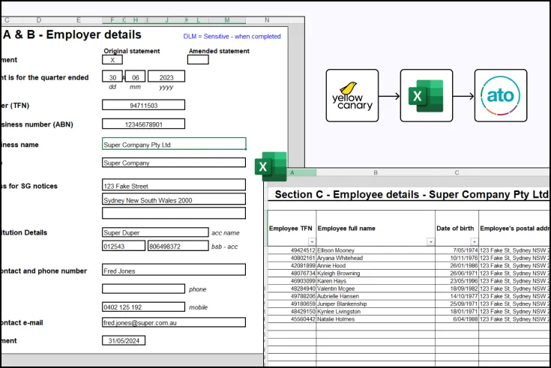Click the mobile field 0402 125 192
The image size is (551, 368).
click(143, 307)
